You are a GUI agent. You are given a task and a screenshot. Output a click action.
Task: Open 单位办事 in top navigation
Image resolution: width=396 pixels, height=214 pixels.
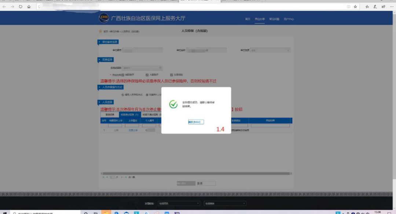tap(260, 19)
